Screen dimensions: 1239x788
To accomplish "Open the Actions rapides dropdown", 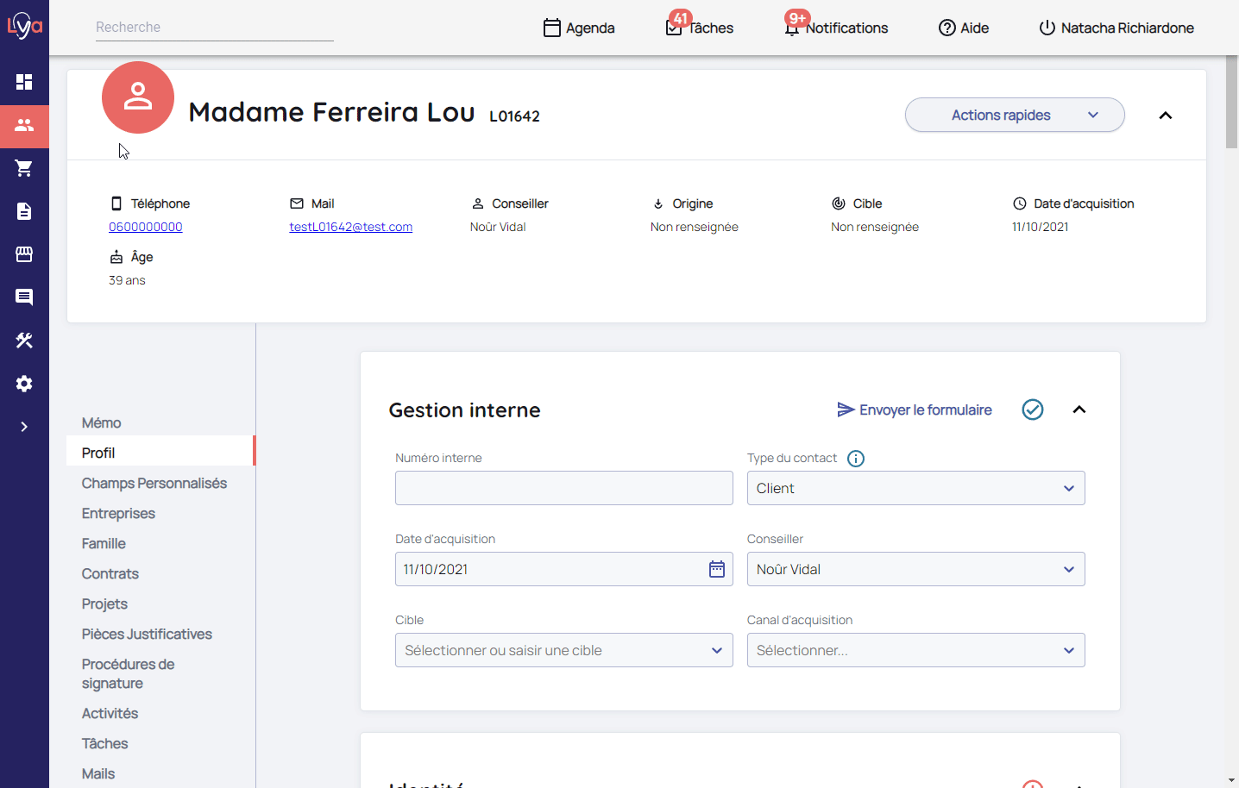I will coord(1014,115).
